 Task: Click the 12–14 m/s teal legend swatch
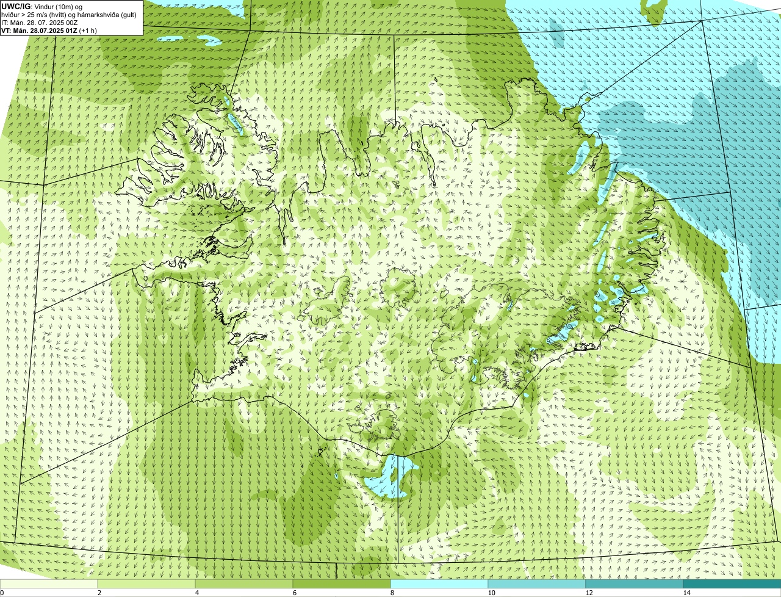click(x=635, y=584)
